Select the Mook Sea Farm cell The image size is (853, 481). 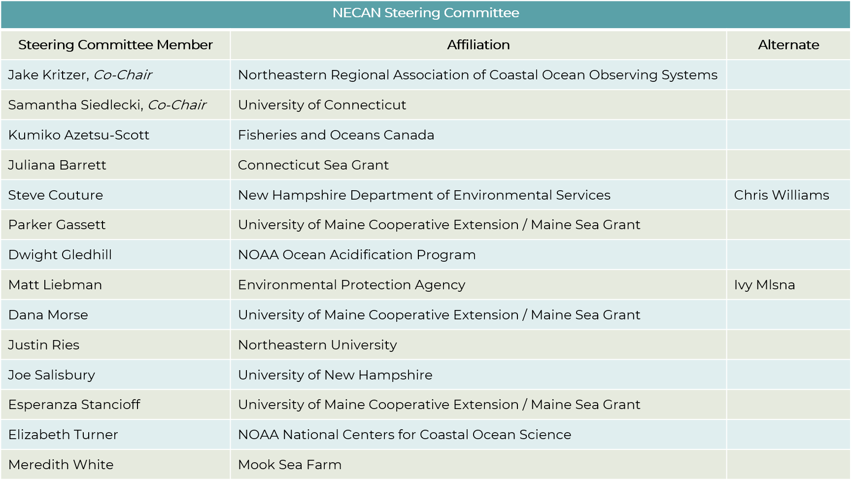point(478,465)
